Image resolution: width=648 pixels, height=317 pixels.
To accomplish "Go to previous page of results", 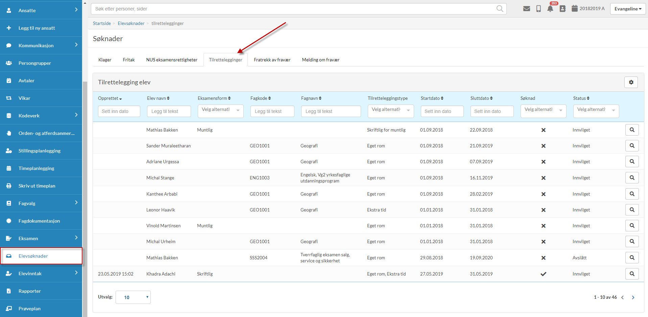I will tap(623, 297).
